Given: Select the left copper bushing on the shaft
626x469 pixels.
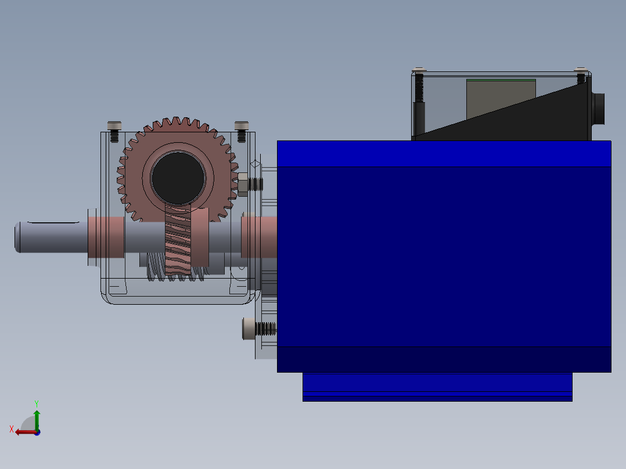Looking at the screenshot, I should point(106,237).
